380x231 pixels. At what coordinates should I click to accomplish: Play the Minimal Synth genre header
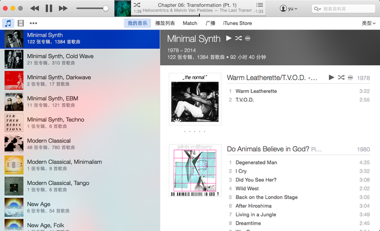pyautogui.click(x=229, y=38)
